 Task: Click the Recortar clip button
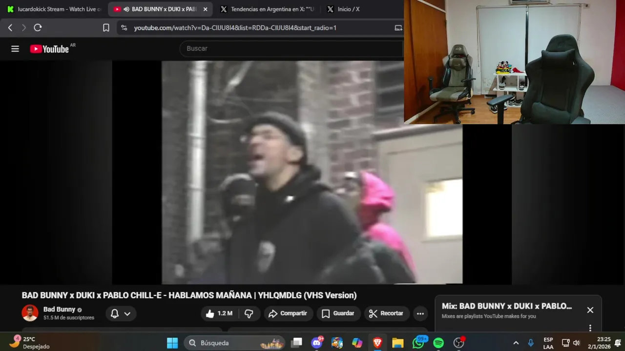coord(386,313)
